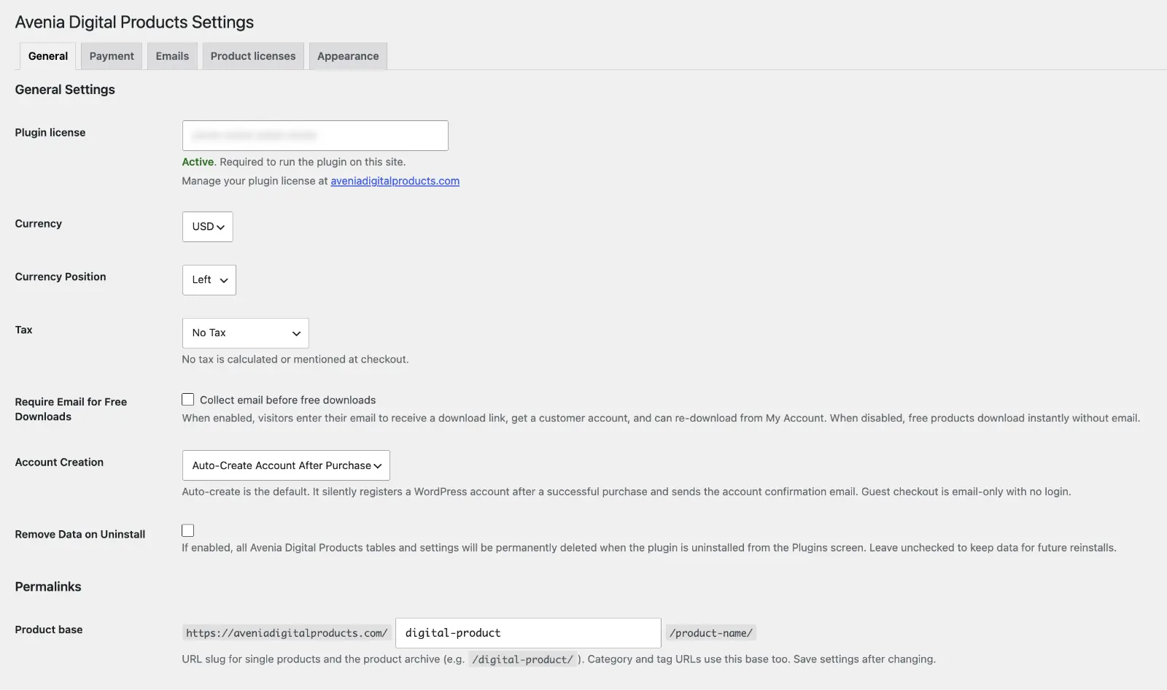
Task: Click the Product base label
Action: (x=49, y=629)
